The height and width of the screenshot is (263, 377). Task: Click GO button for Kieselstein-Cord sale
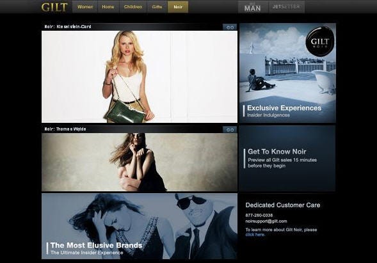(x=230, y=27)
